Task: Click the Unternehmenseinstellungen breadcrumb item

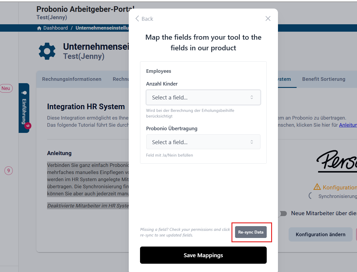Action: (x=102, y=28)
